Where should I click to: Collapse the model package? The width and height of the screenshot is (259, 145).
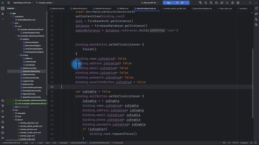pos(19,55)
